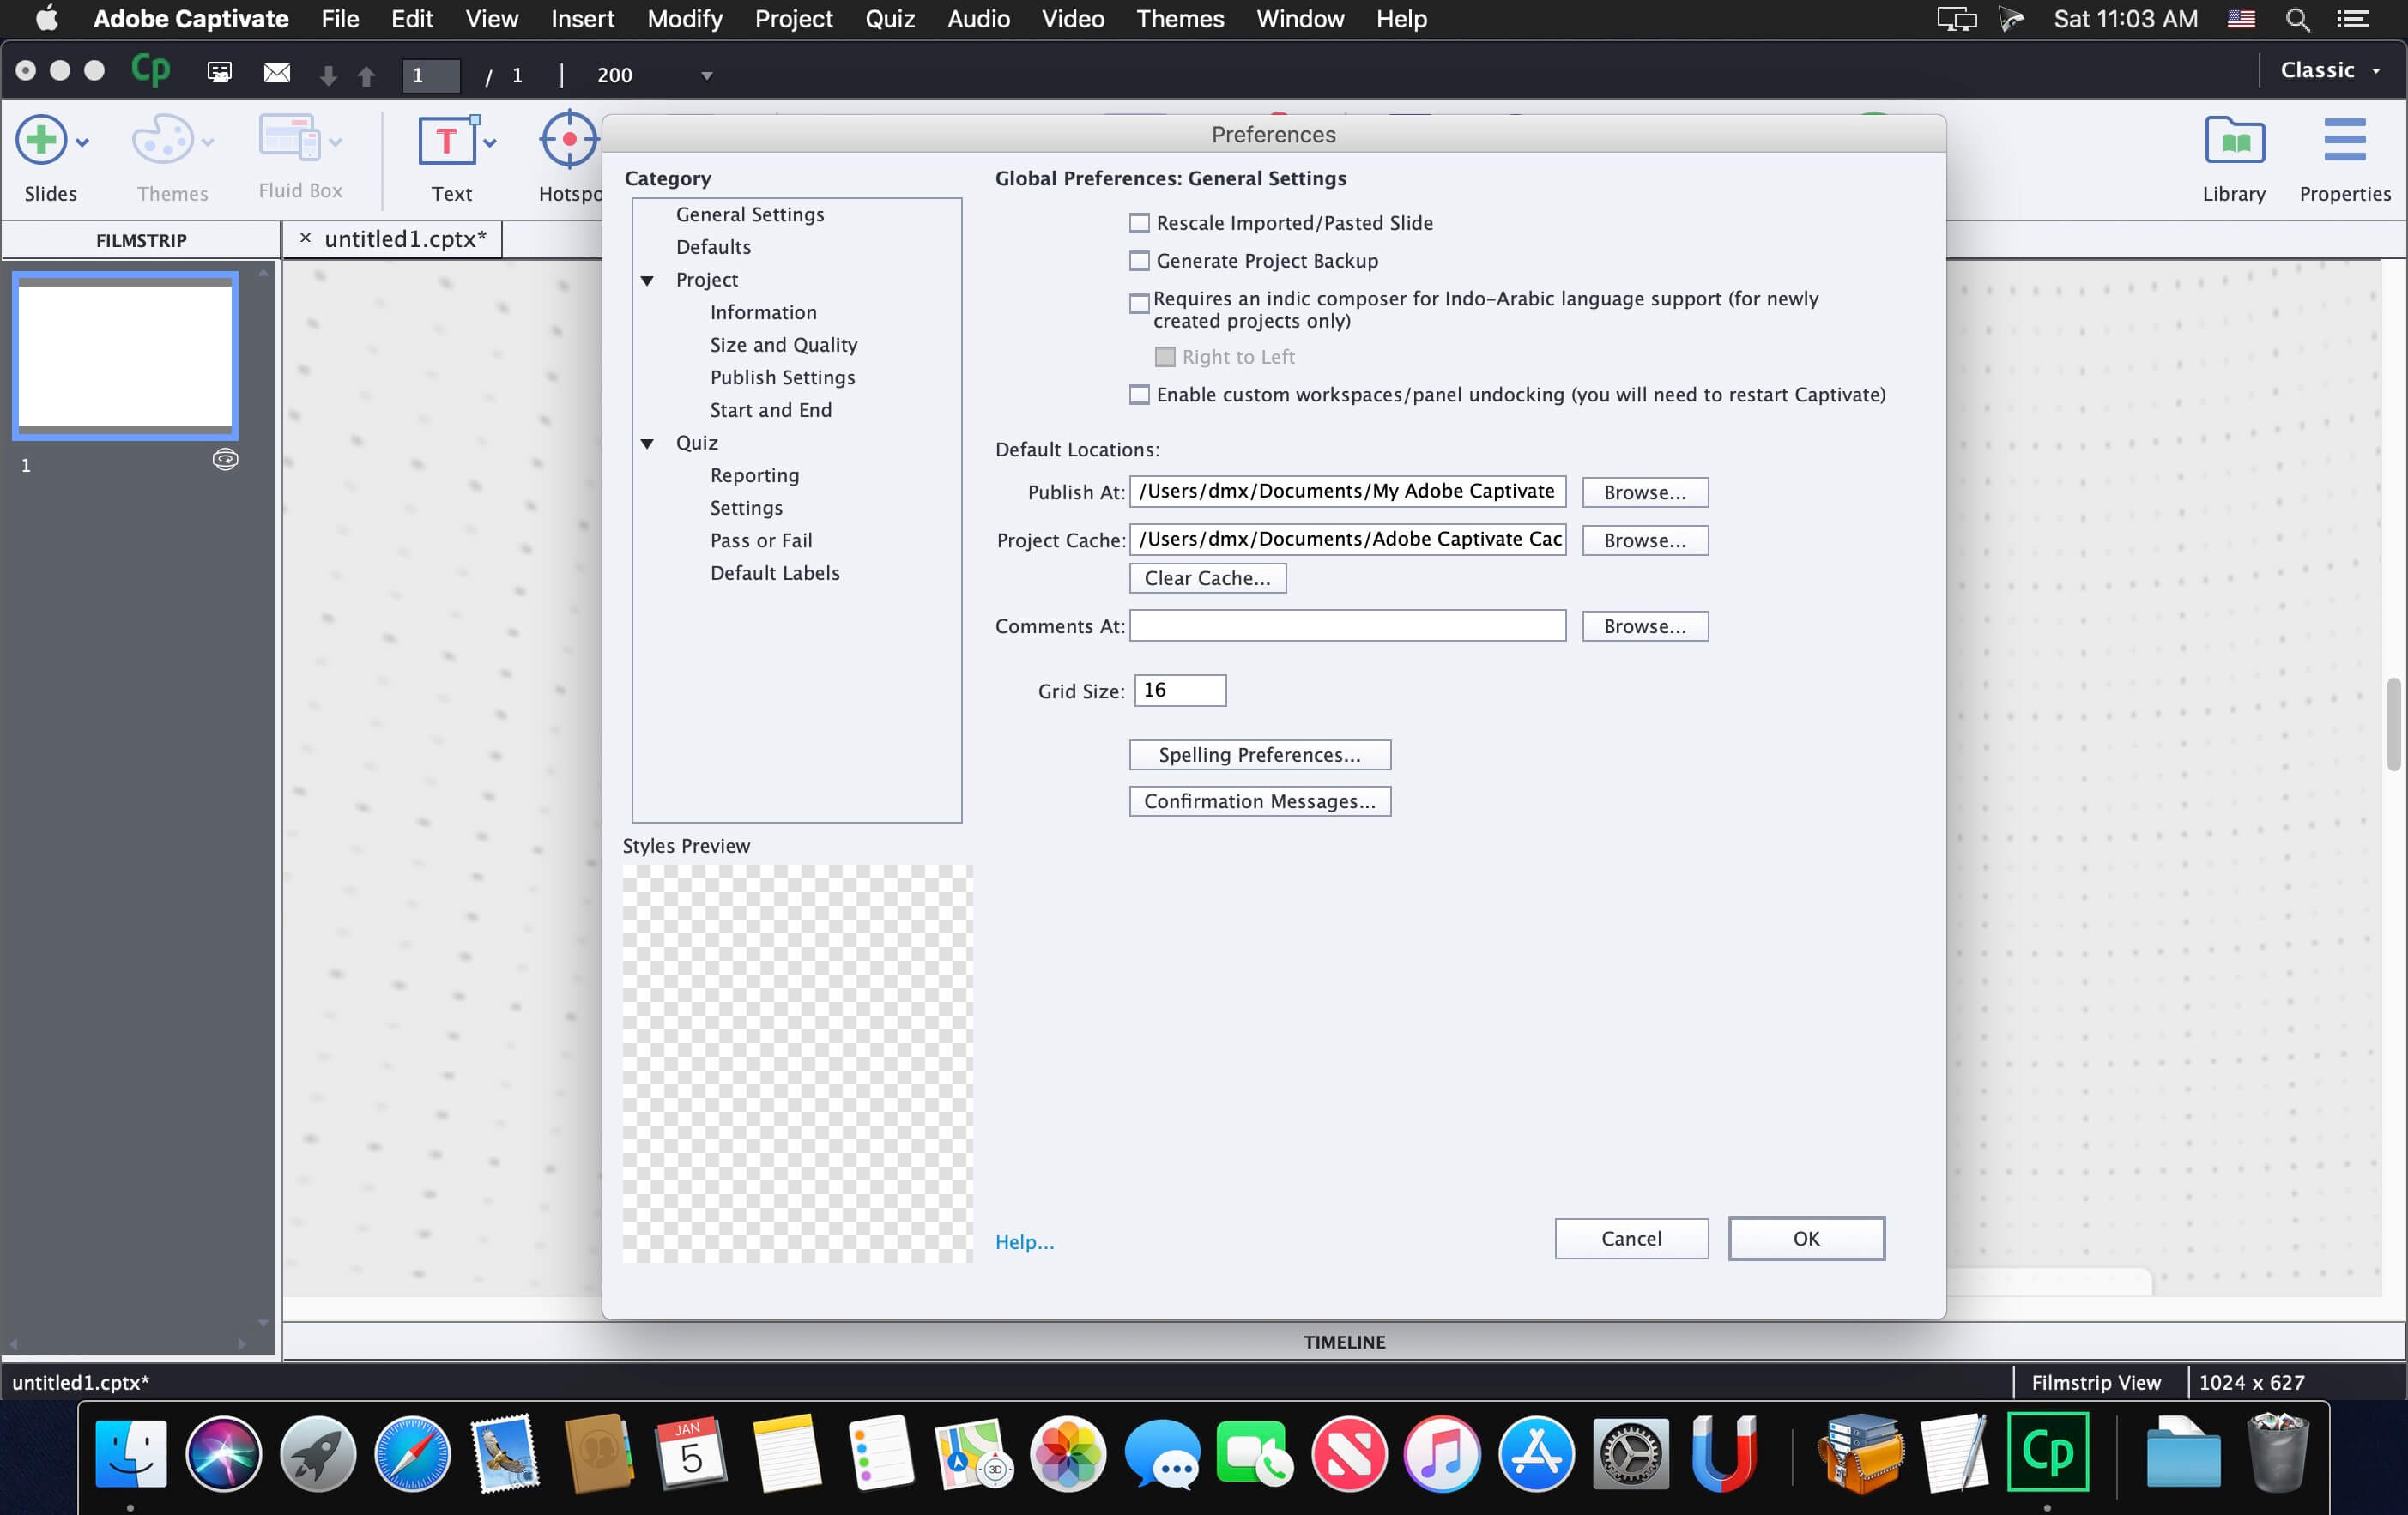Click the Help link in Preferences
2408x1515 pixels.
(x=1024, y=1241)
